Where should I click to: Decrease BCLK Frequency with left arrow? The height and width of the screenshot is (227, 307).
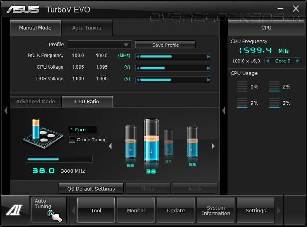(x=138, y=57)
